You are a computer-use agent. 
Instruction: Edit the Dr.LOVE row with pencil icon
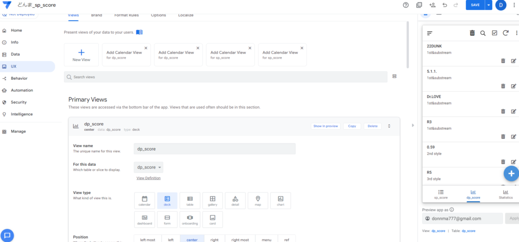(x=514, y=111)
